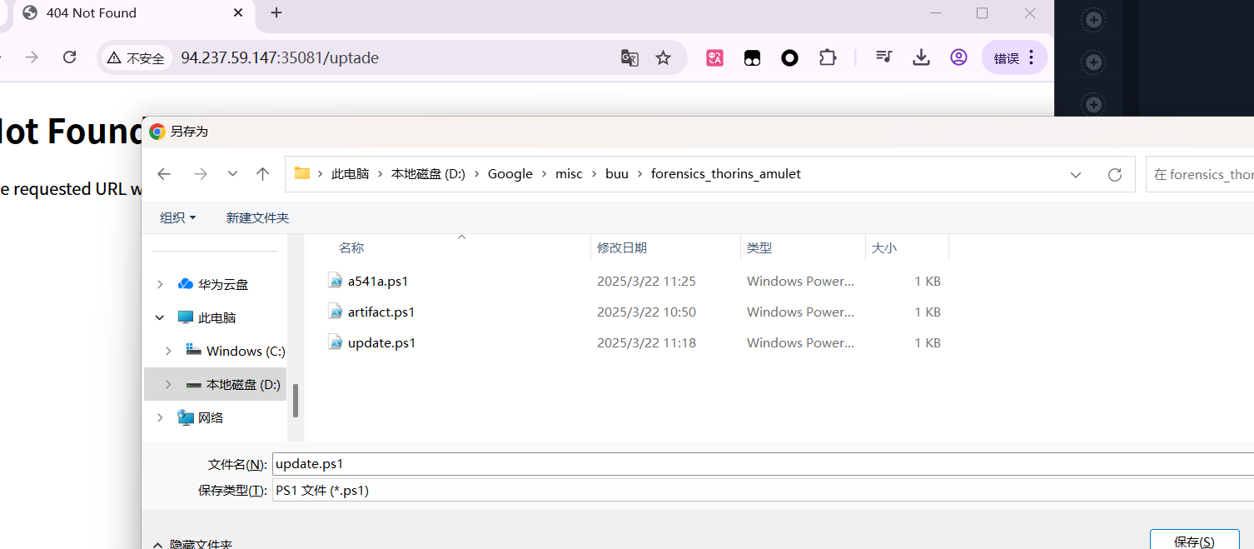
Task: Click the address bar URL text
Action: 280,57
